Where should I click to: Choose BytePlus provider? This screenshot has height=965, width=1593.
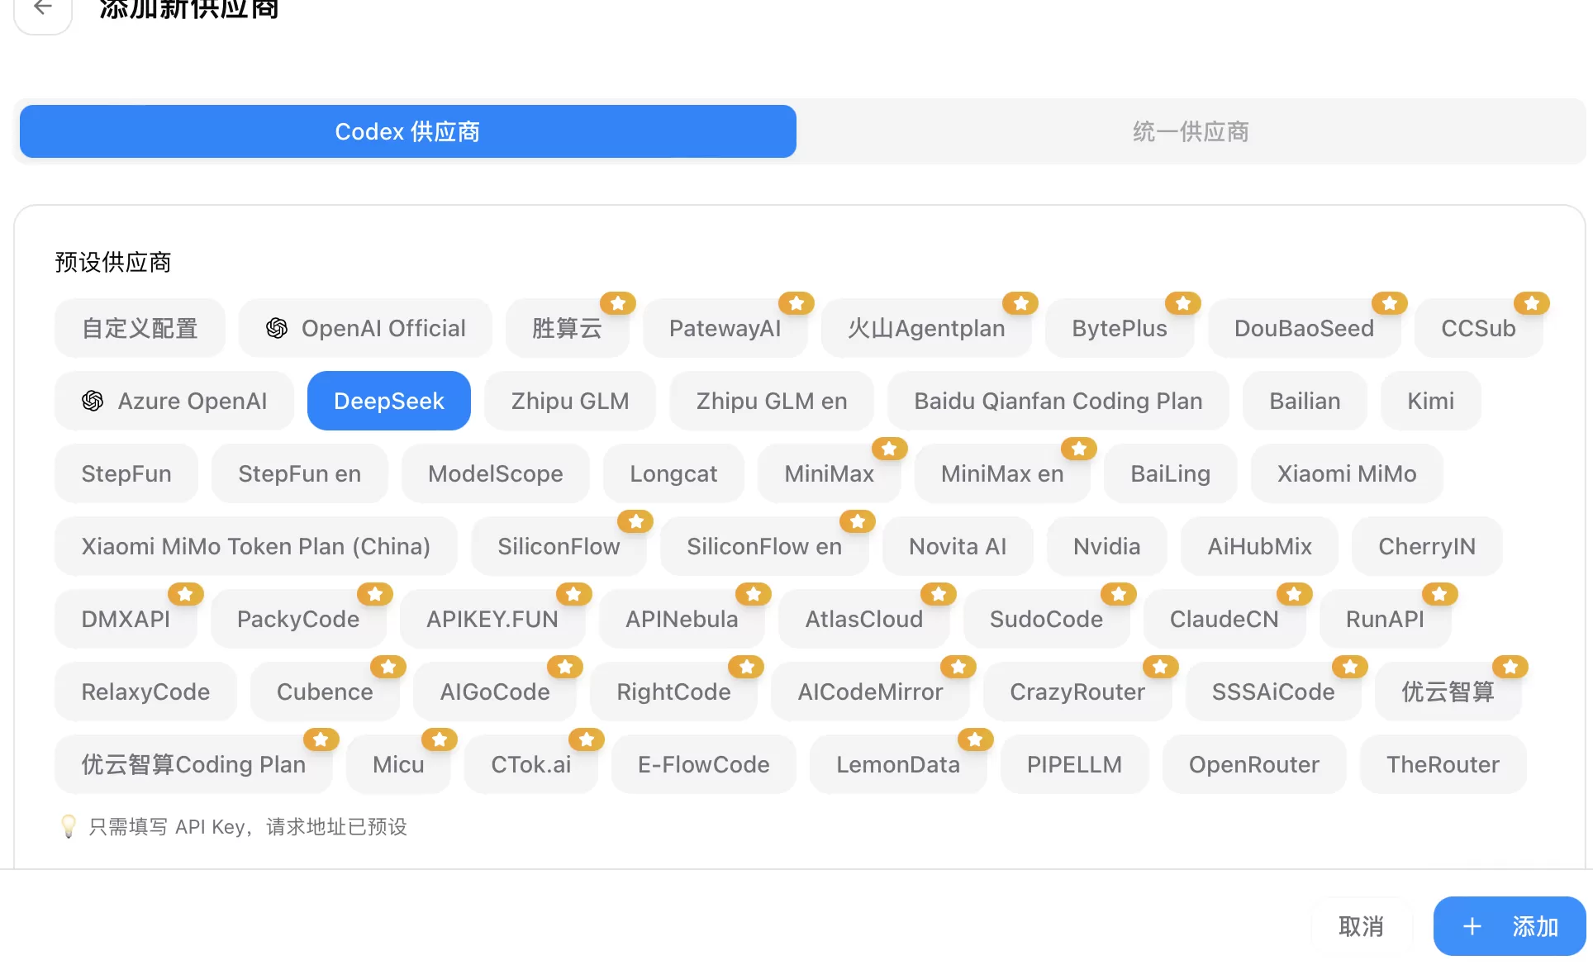pyautogui.click(x=1119, y=328)
